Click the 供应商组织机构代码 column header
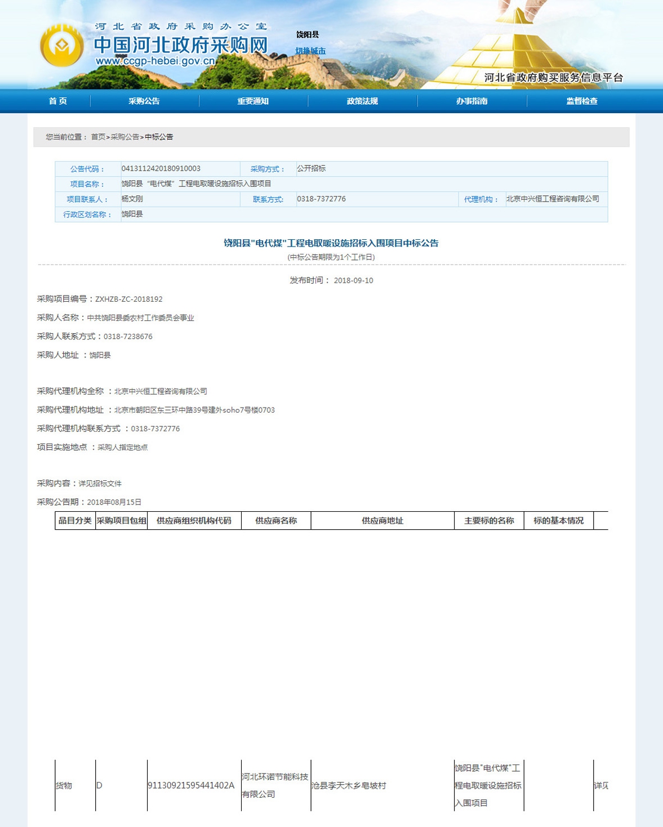The image size is (663, 827). point(194,521)
